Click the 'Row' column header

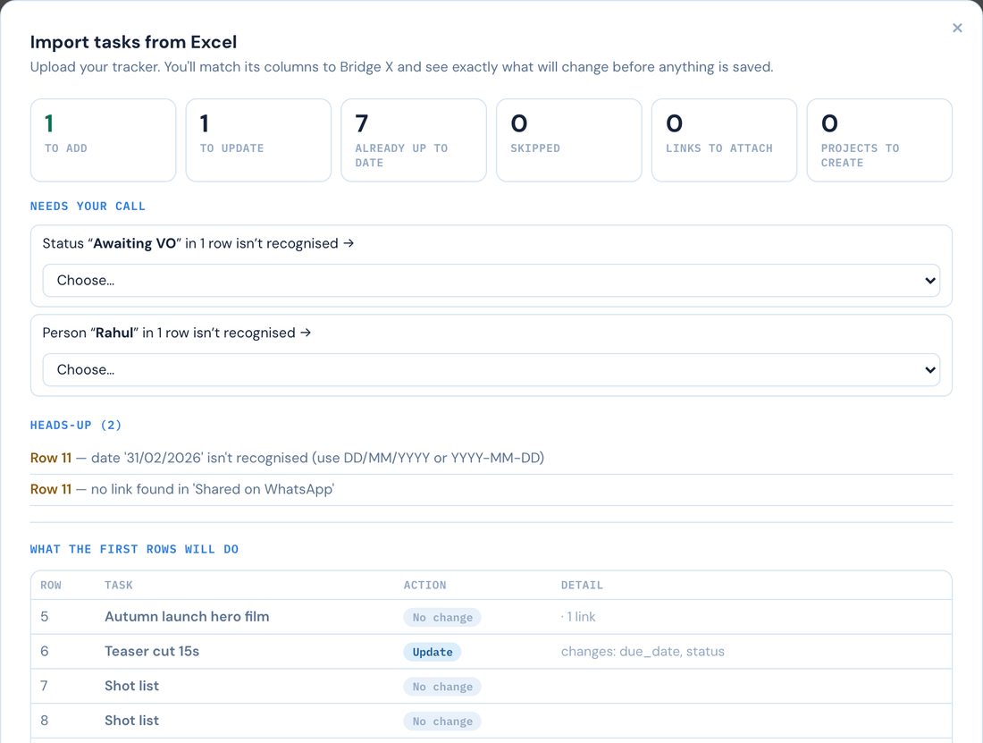51,585
